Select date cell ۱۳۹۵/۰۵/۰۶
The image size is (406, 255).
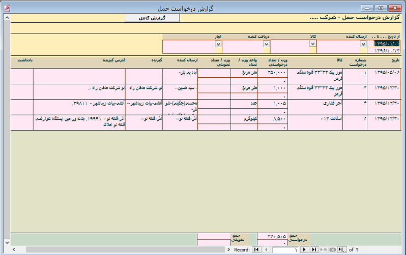click(x=384, y=76)
